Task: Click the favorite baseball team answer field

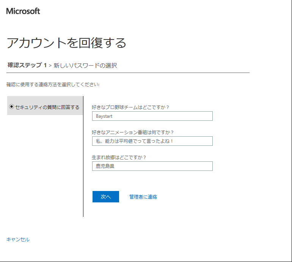Action: tap(152, 116)
